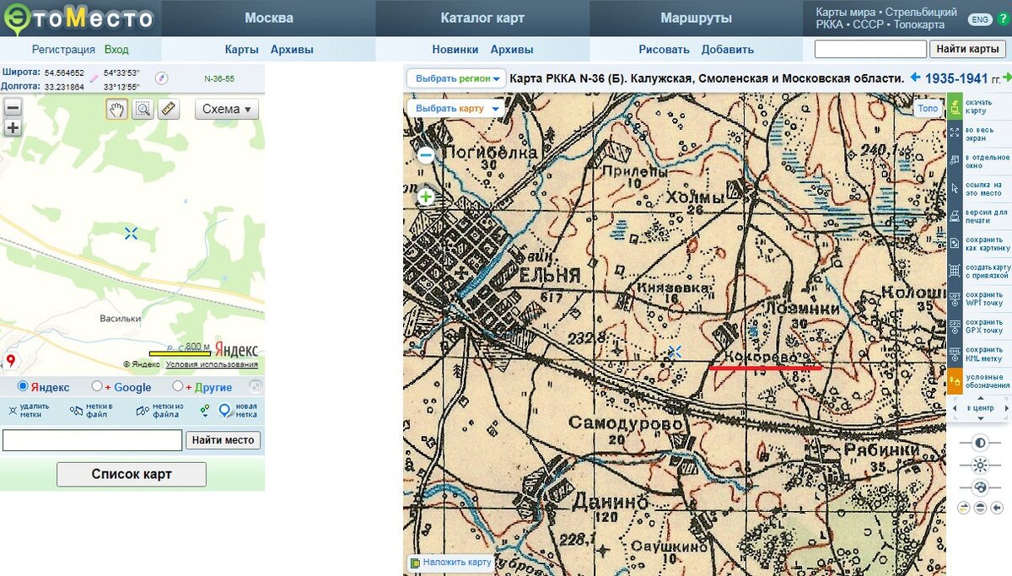The width and height of the screenshot is (1012, 576).
Task: Open the Москва top menu
Action: pos(268,18)
